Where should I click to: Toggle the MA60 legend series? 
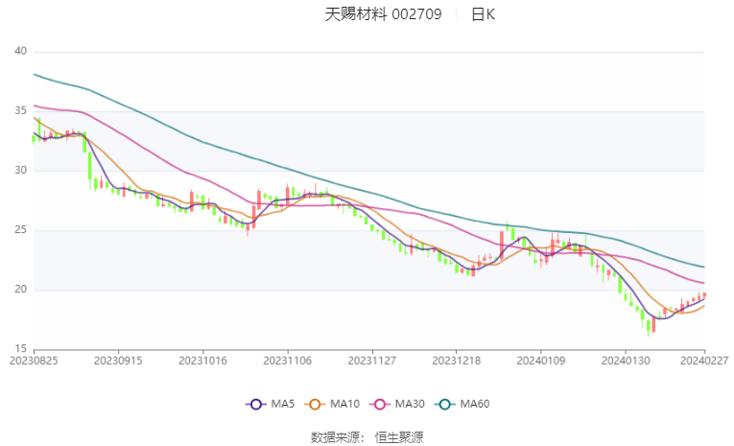(462, 404)
